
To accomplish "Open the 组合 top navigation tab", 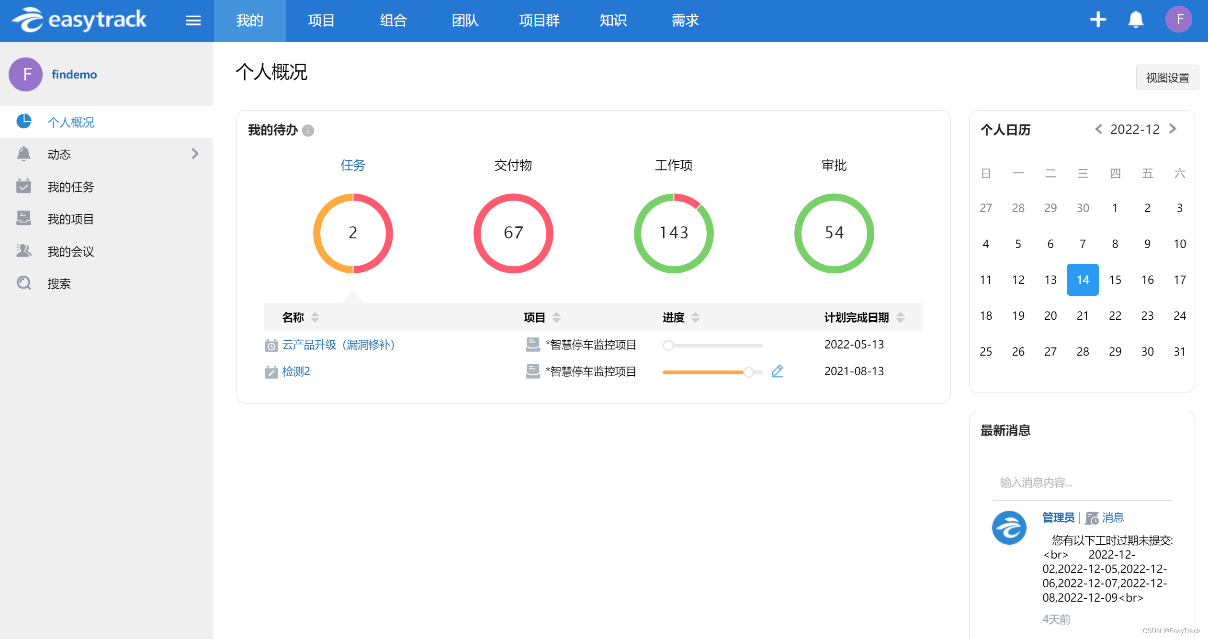I will pyautogui.click(x=393, y=21).
